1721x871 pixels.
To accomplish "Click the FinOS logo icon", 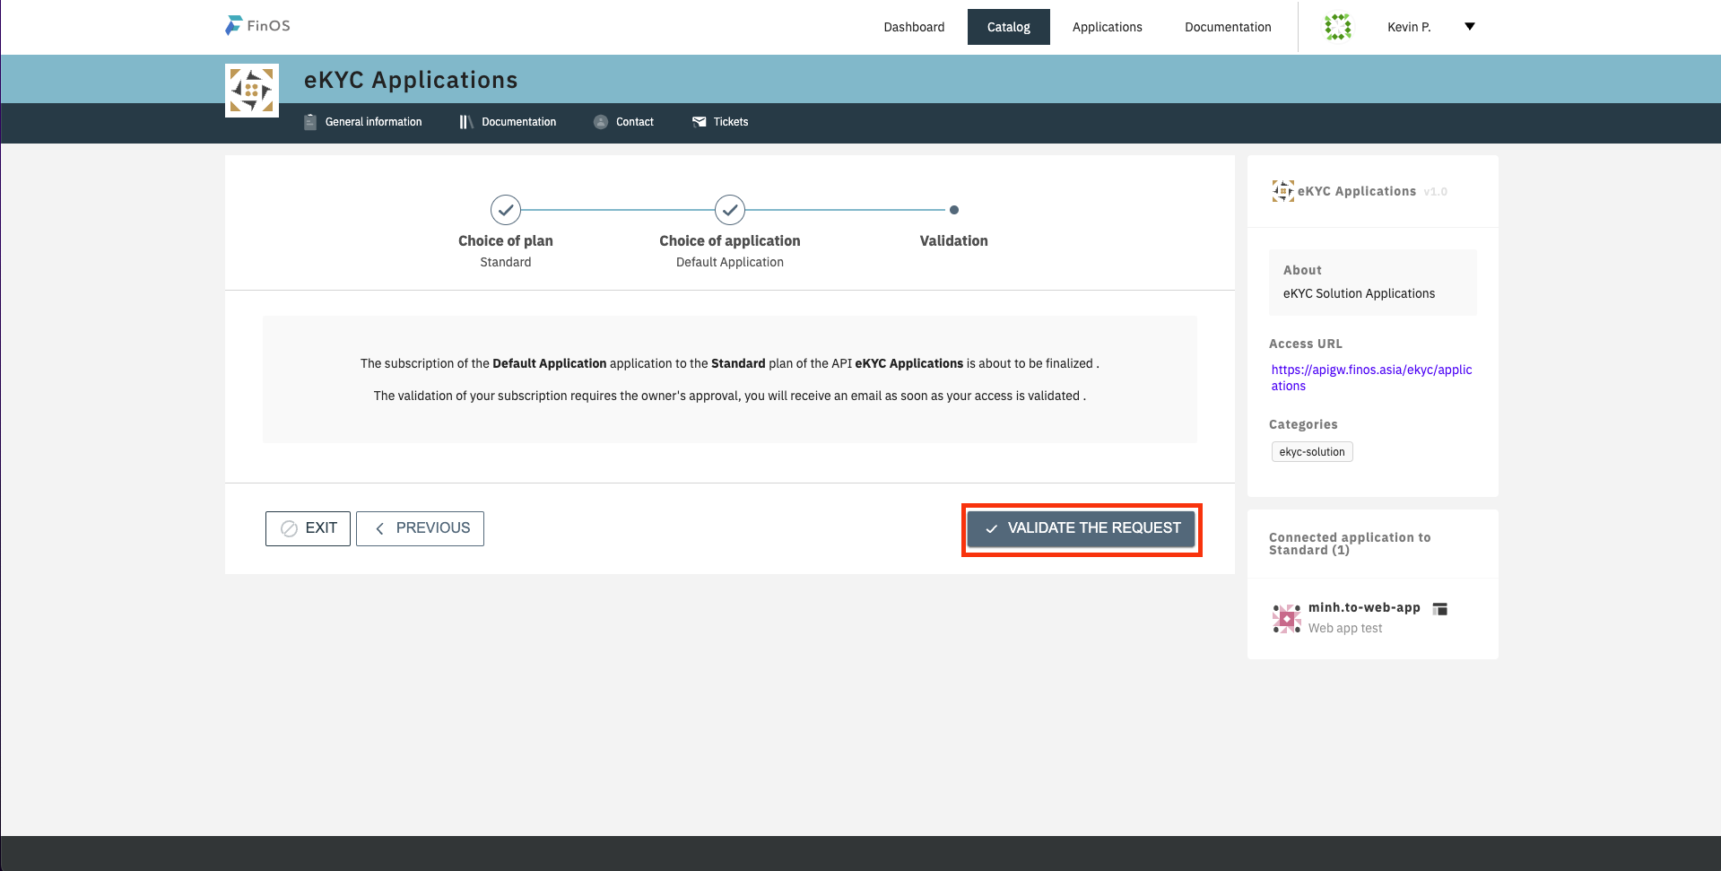I will click(234, 26).
